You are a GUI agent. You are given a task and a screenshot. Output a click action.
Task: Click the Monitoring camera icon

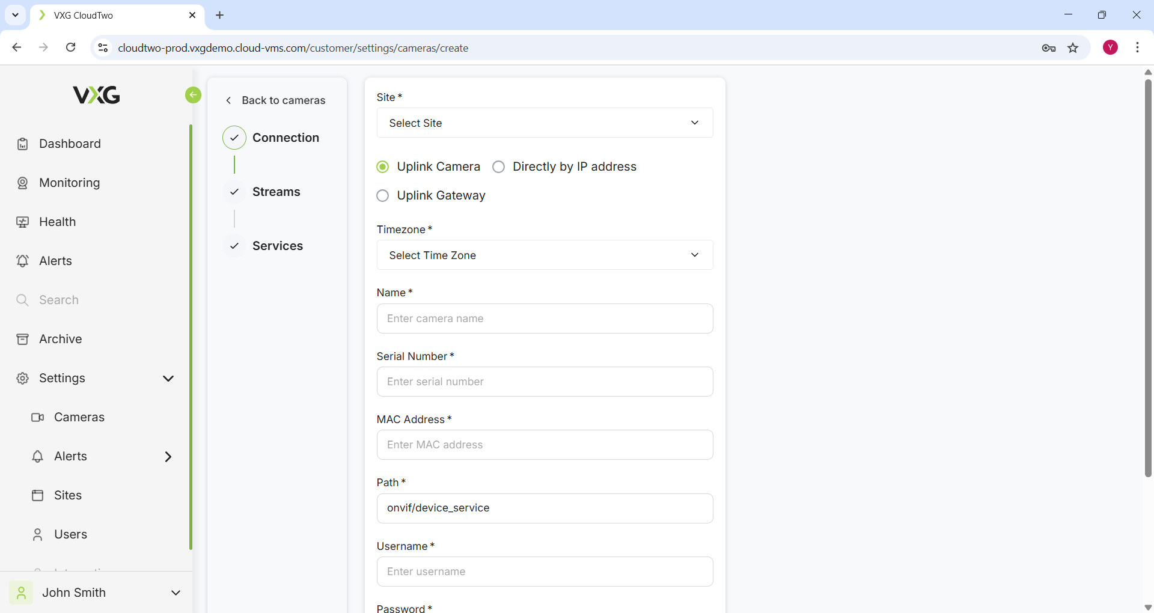click(x=22, y=183)
